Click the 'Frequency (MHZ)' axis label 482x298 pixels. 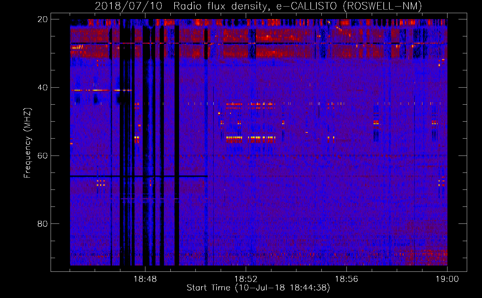[x=27, y=143]
